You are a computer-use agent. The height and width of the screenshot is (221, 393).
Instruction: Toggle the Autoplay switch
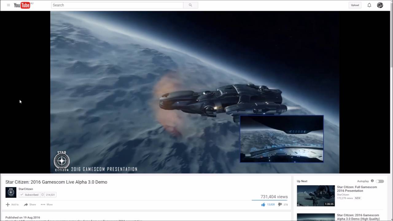tap(380, 181)
